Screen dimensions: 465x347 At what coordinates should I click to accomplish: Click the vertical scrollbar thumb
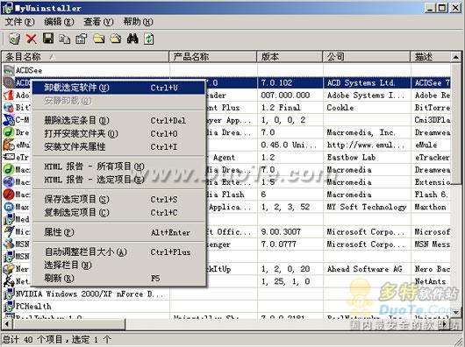[456, 123]
